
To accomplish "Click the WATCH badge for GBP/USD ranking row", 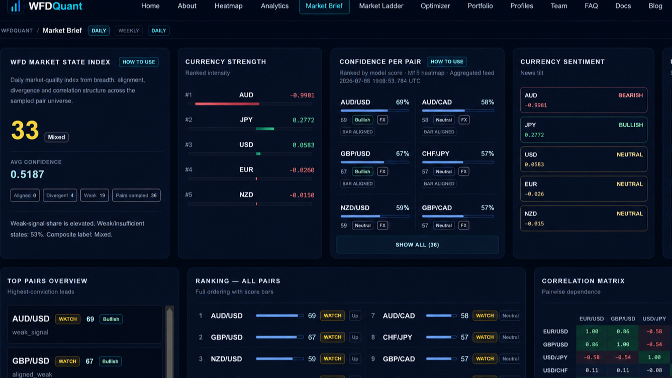I will (x=333, y=337).
